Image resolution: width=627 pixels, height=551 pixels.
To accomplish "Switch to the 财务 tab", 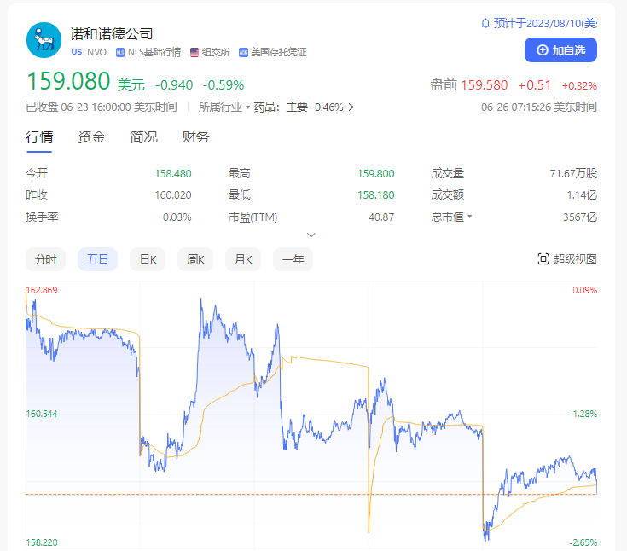I will tap(195, 137).
